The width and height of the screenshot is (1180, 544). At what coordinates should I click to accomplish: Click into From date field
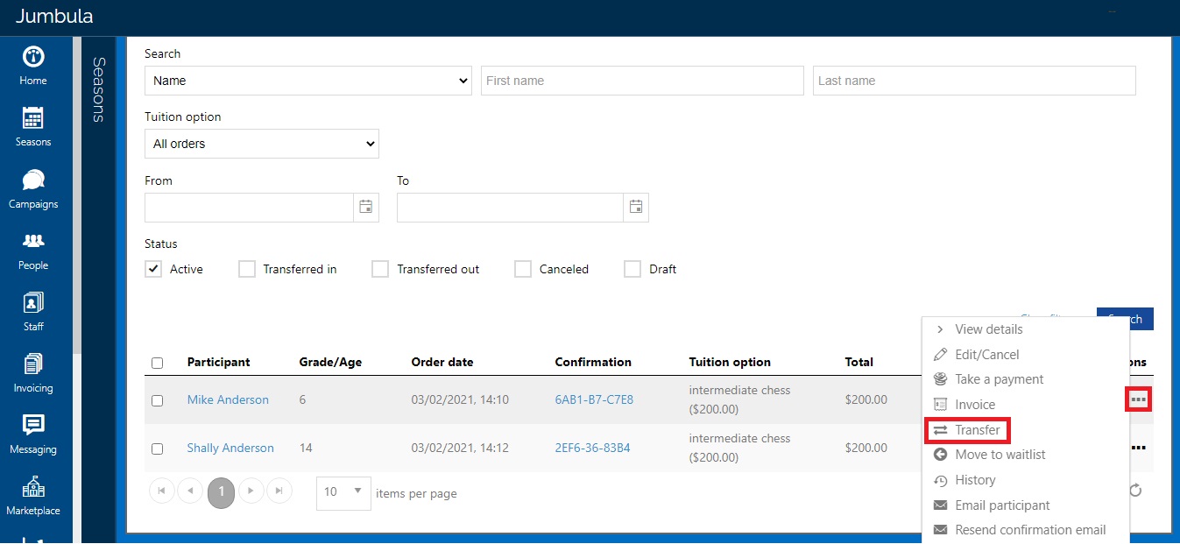click(250, 208)
